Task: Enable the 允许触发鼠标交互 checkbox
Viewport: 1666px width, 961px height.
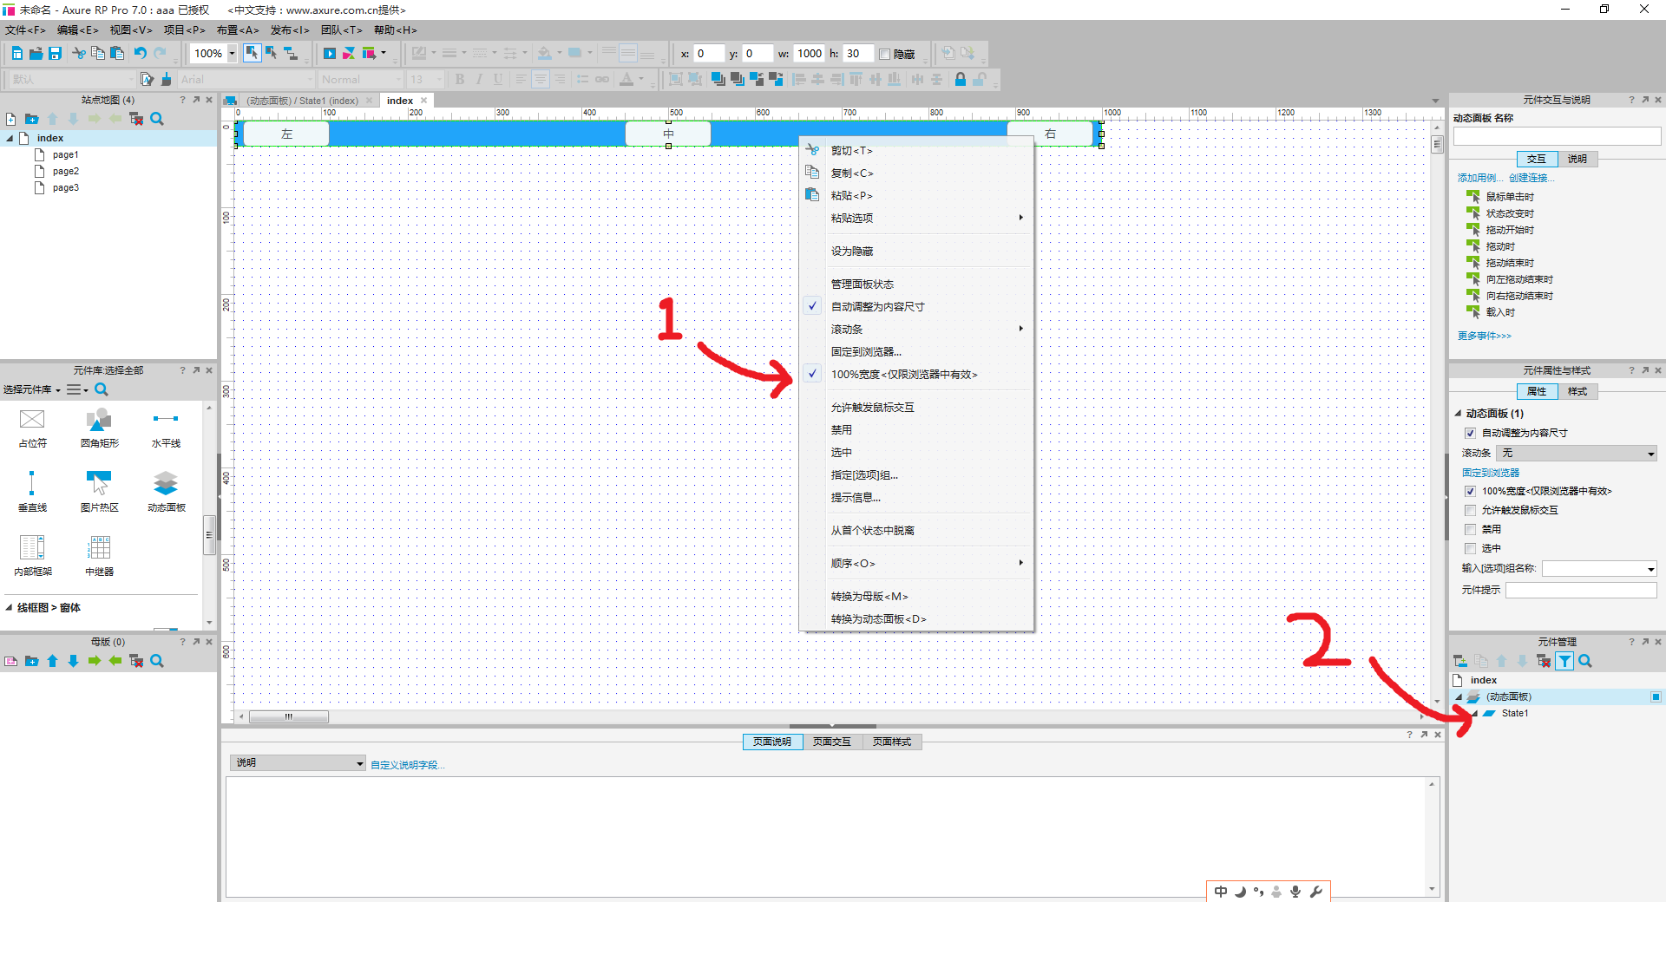Action: 1470,510
